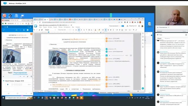Launch Firefox from Windows taskbar
This screenshot has width=188, height=106.
[x=62, y=98]
